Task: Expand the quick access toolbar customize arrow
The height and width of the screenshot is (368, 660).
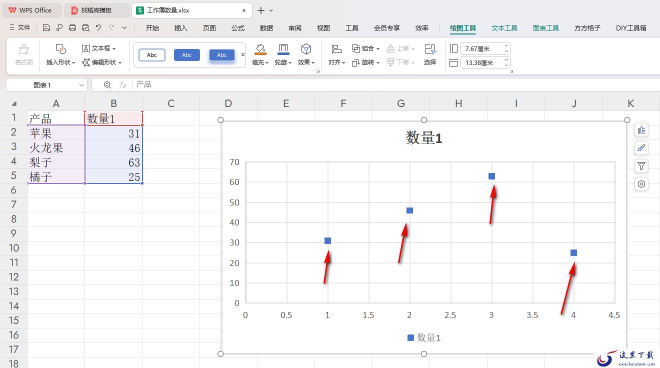Action: tap(124, 28)
